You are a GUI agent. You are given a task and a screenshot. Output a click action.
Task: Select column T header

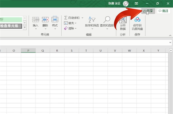pyautogui.click(x=86, y=51)
